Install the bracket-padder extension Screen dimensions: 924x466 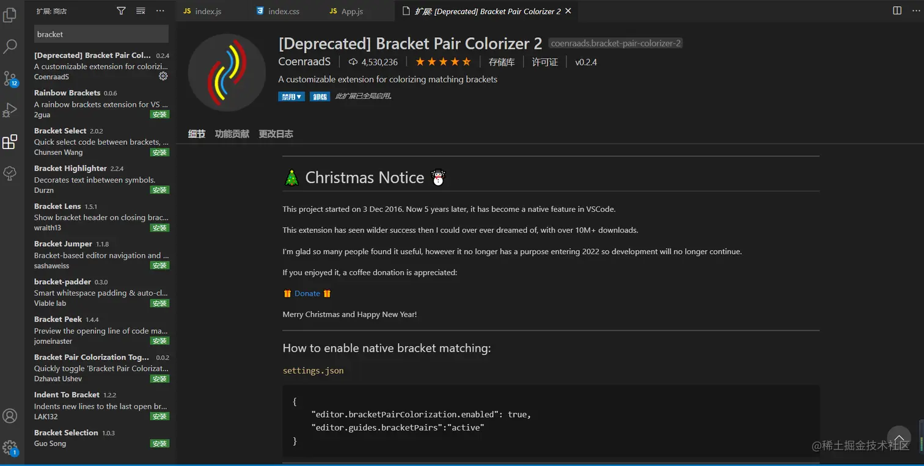coord(160,303)
